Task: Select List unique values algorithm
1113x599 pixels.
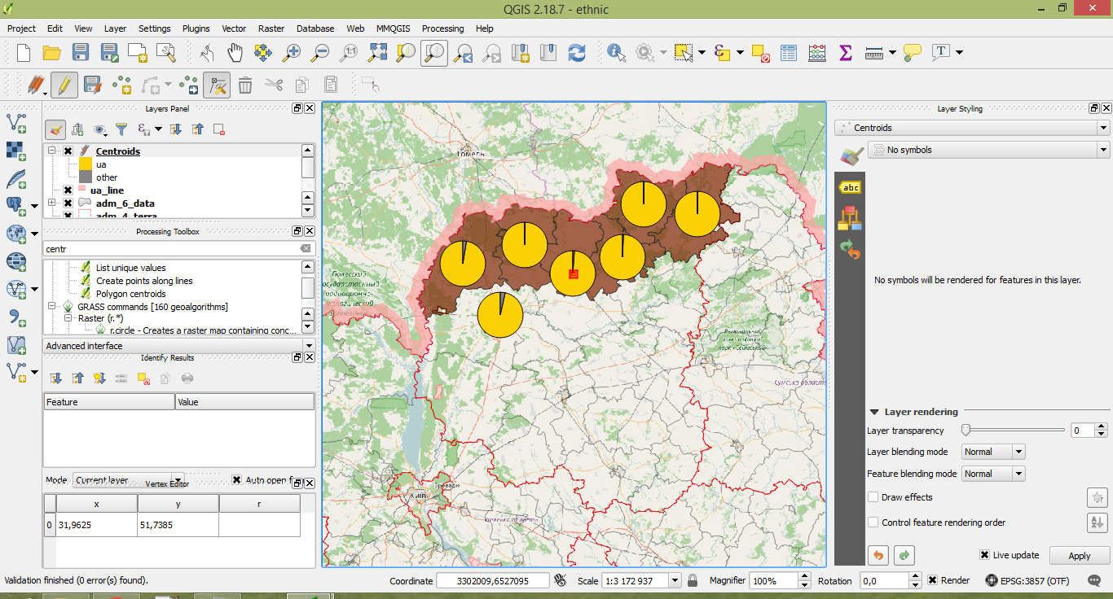Action: click(130, 268)
